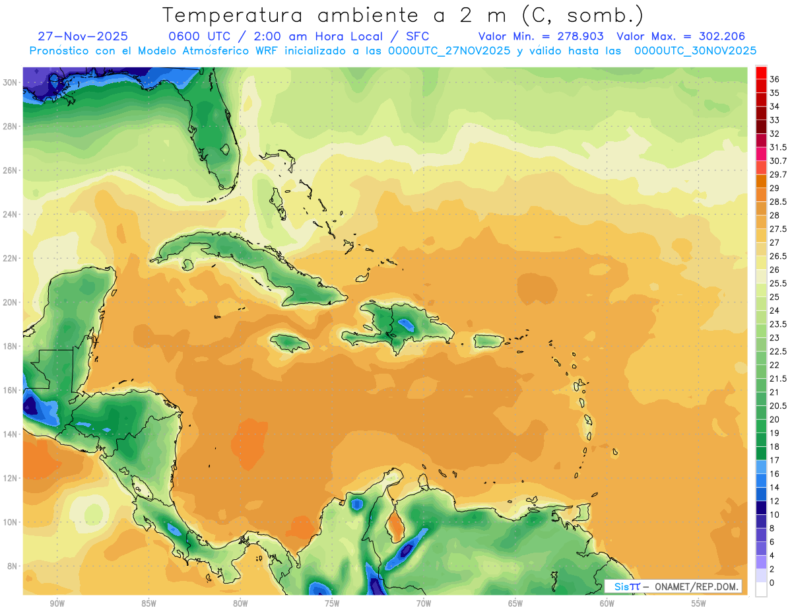Click legend value '27.5'
This screenshot has width=792, height=612.
778,229
